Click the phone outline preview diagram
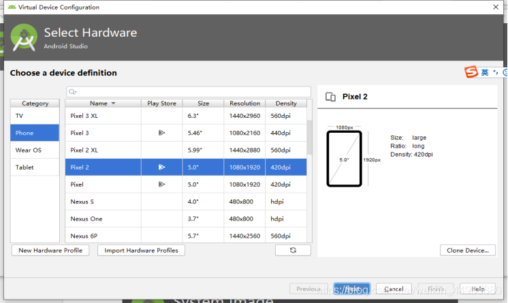This screenshot has height=303, width=508. pyautogui.click(x=344, y=159)
